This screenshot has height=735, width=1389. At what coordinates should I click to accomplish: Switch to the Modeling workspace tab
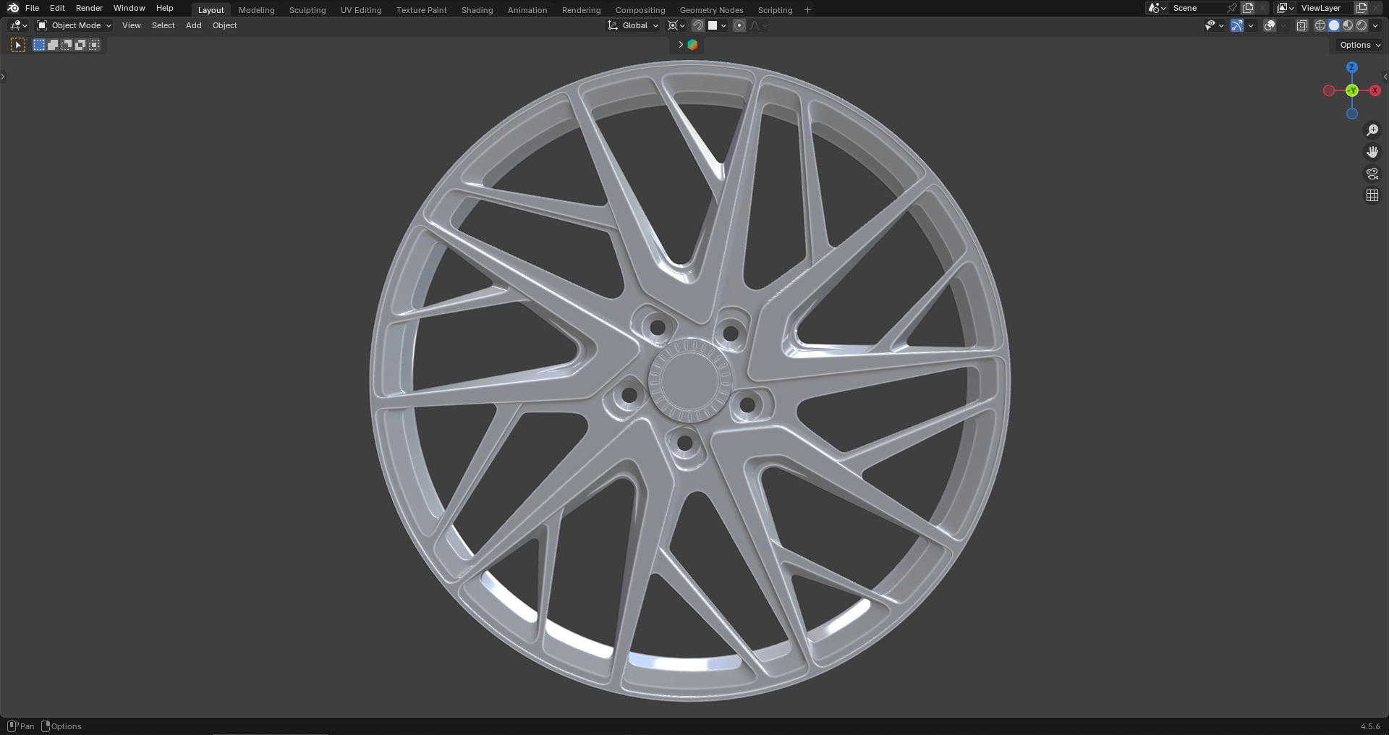[257, 10]
